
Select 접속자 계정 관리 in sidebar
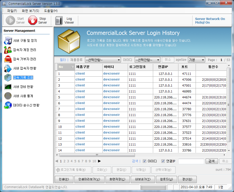(x=25, y=50)
